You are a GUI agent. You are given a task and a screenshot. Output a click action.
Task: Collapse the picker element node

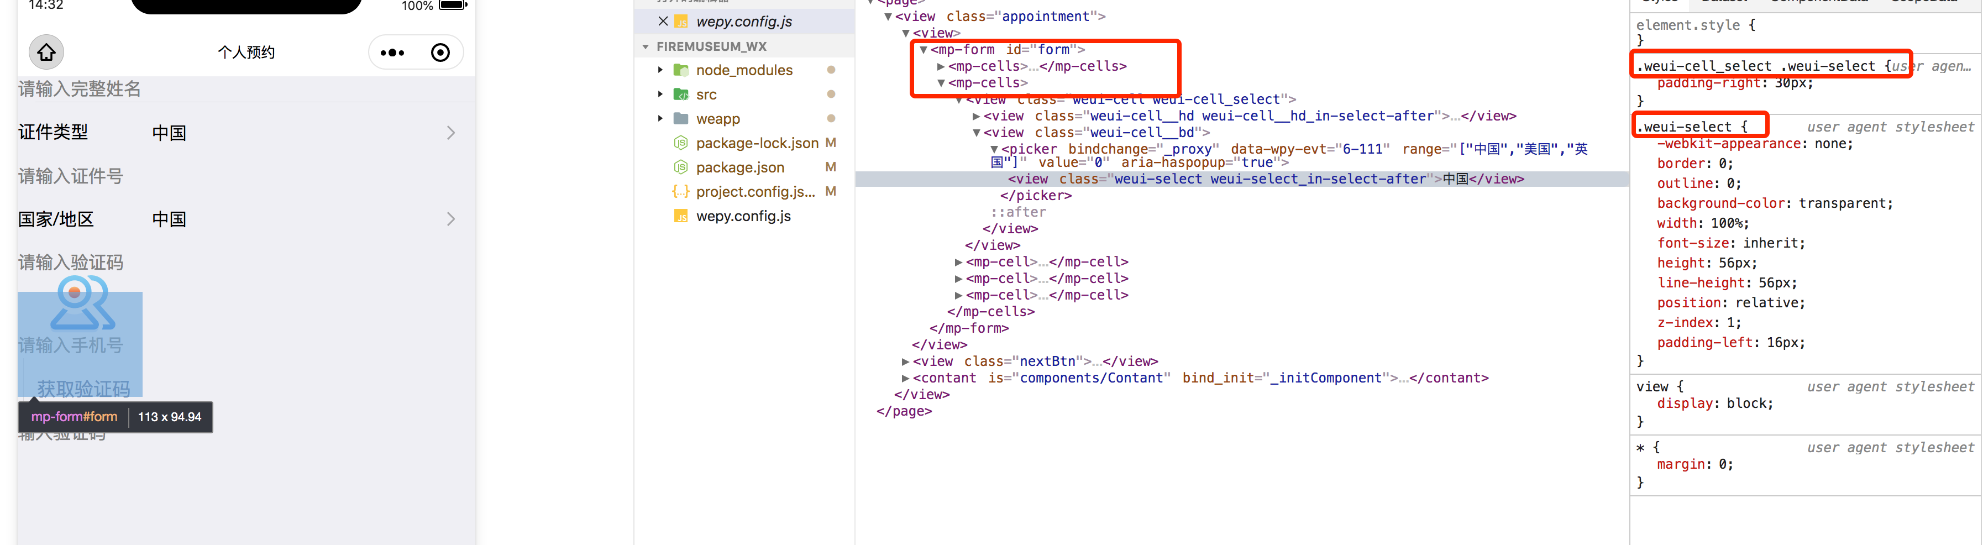click(994, 150)
